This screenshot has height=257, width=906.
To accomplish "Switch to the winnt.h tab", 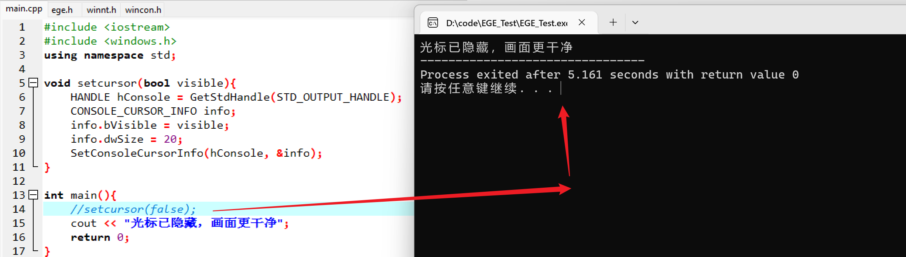I will click(101, 10).
